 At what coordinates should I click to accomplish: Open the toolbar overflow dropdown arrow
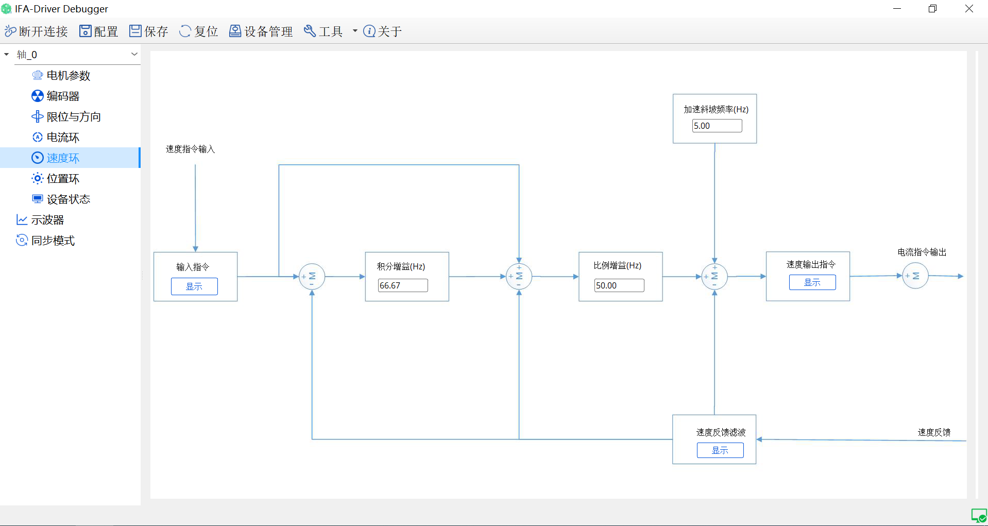pyautogui.click(x=355, y=31)
